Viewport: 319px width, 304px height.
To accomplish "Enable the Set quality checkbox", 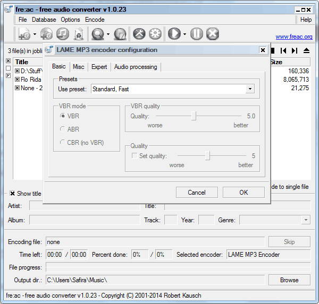I will 135,156.
